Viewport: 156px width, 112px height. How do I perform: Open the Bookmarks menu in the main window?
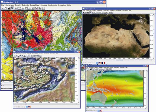[53, 5]
